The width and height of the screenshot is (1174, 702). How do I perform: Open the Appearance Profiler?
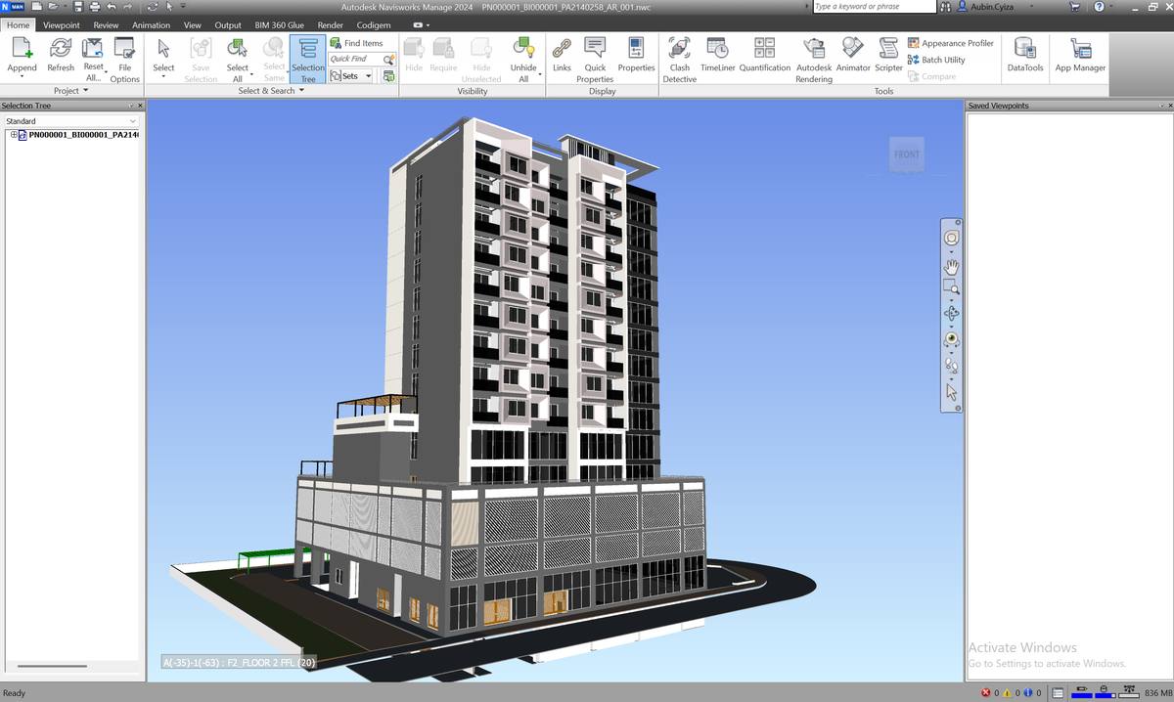point(951,43)
